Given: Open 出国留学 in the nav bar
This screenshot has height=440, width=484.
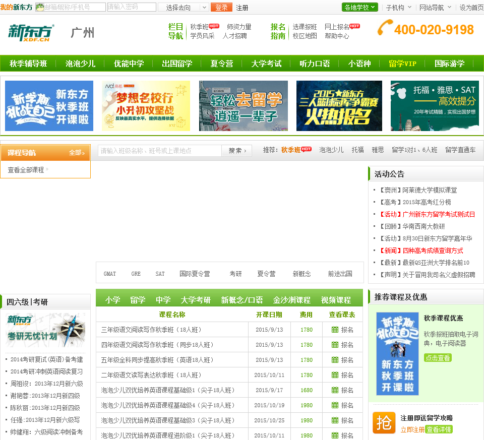Looking at the screenshot, I should pyautogui.click(x=177, y=64).
